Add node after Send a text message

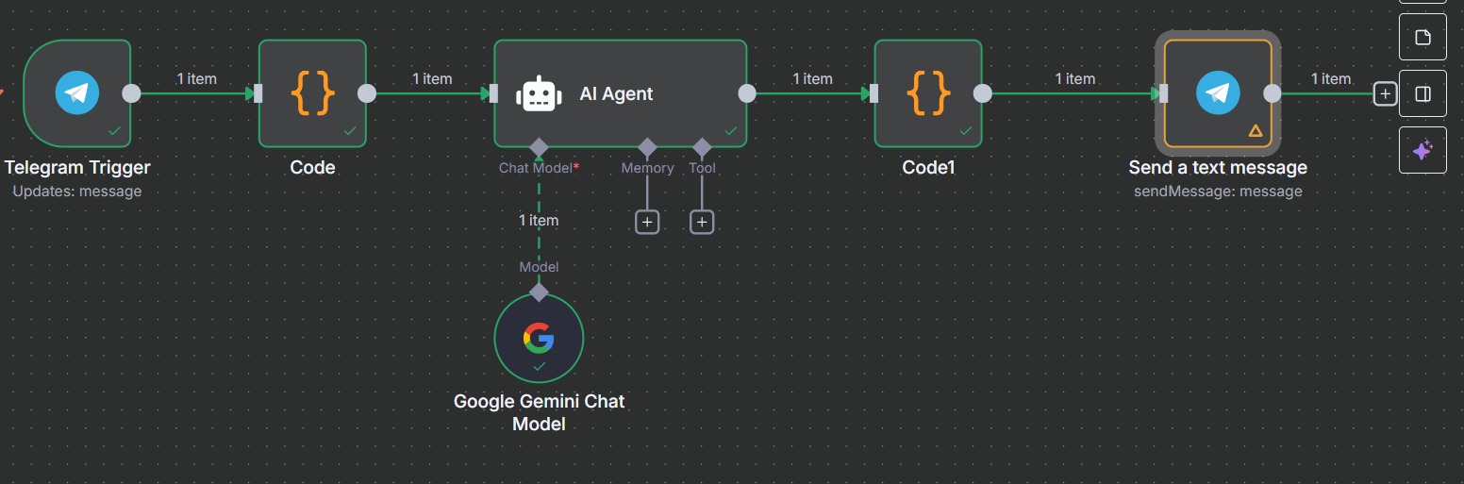[x=1385, y=93]
